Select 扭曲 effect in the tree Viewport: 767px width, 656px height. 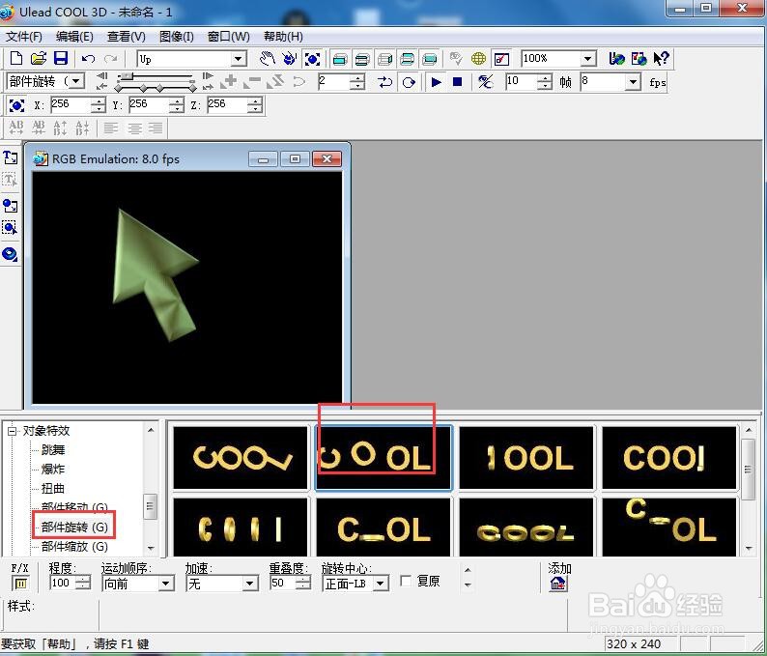(x=53, y=488)
